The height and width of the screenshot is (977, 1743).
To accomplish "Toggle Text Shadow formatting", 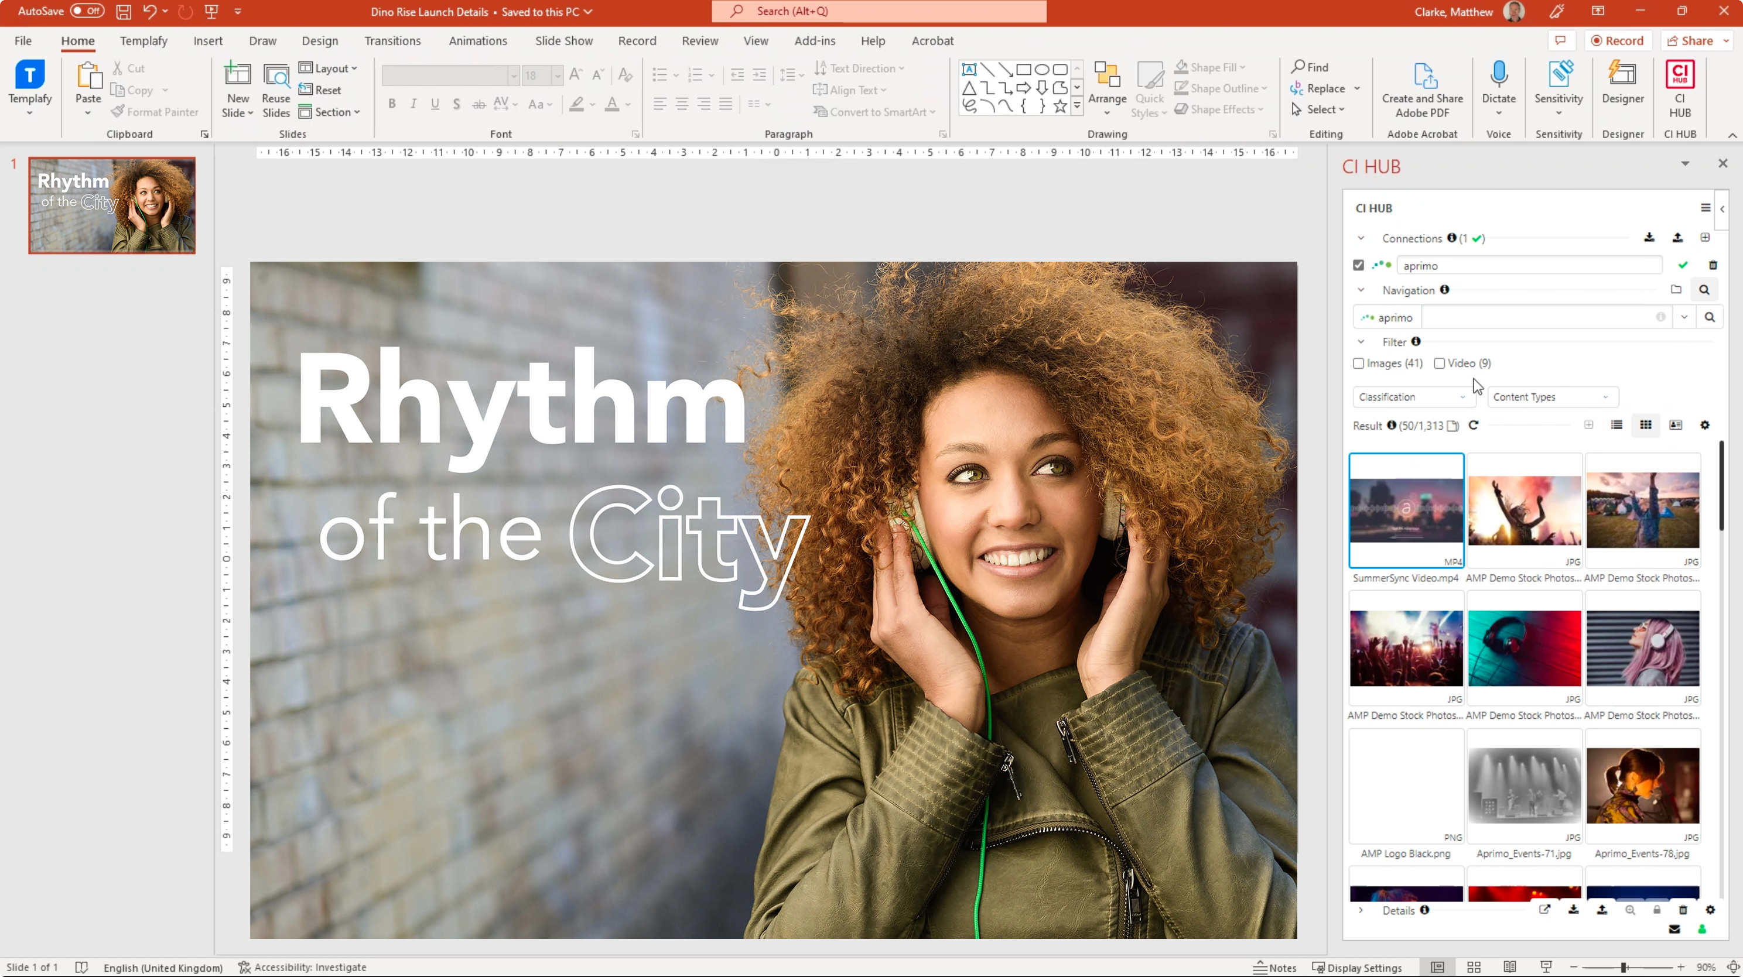I will [x=457, y=104].
